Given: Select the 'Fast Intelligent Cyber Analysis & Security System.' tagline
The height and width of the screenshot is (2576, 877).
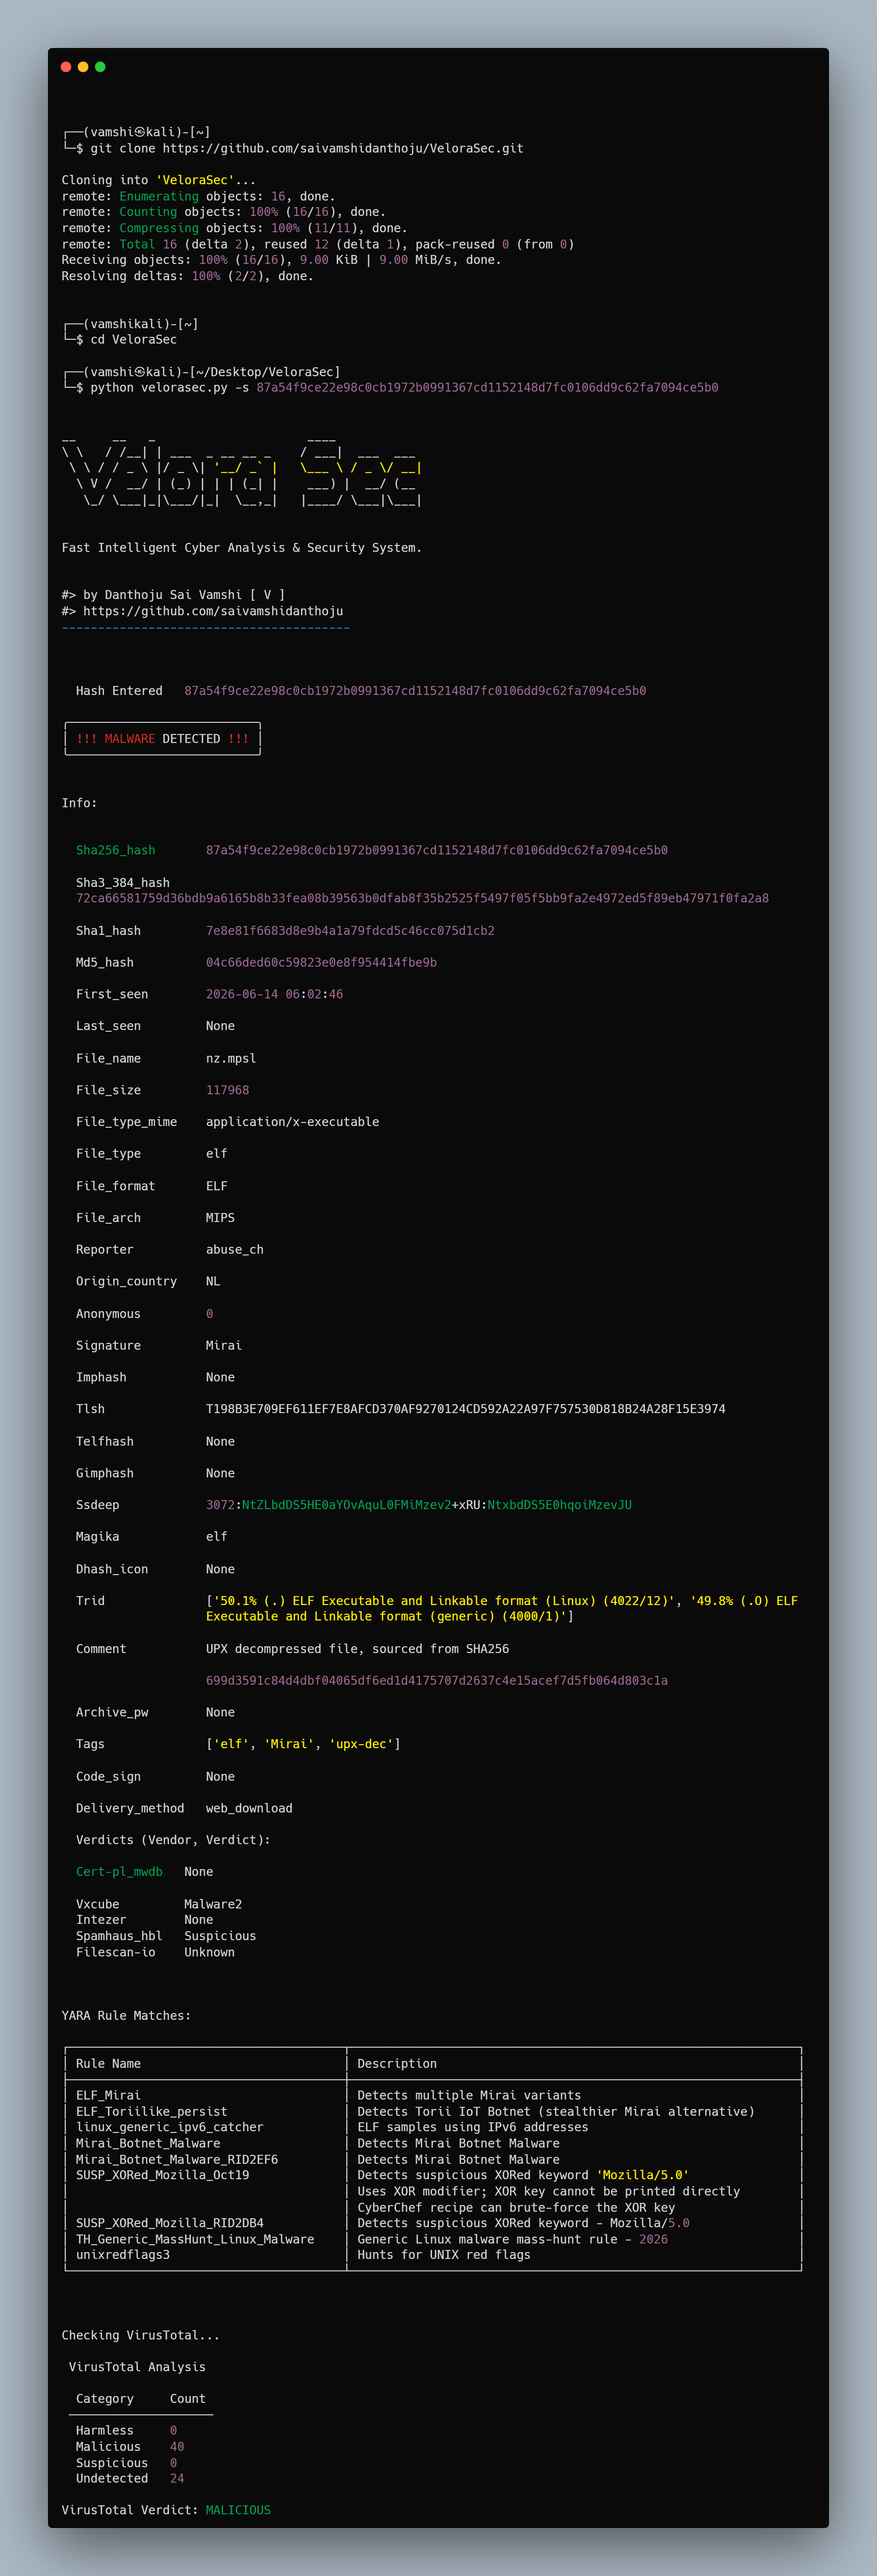Looking at the screenshot, I should (242, 548).
